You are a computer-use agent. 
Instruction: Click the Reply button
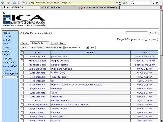(24, 47)
